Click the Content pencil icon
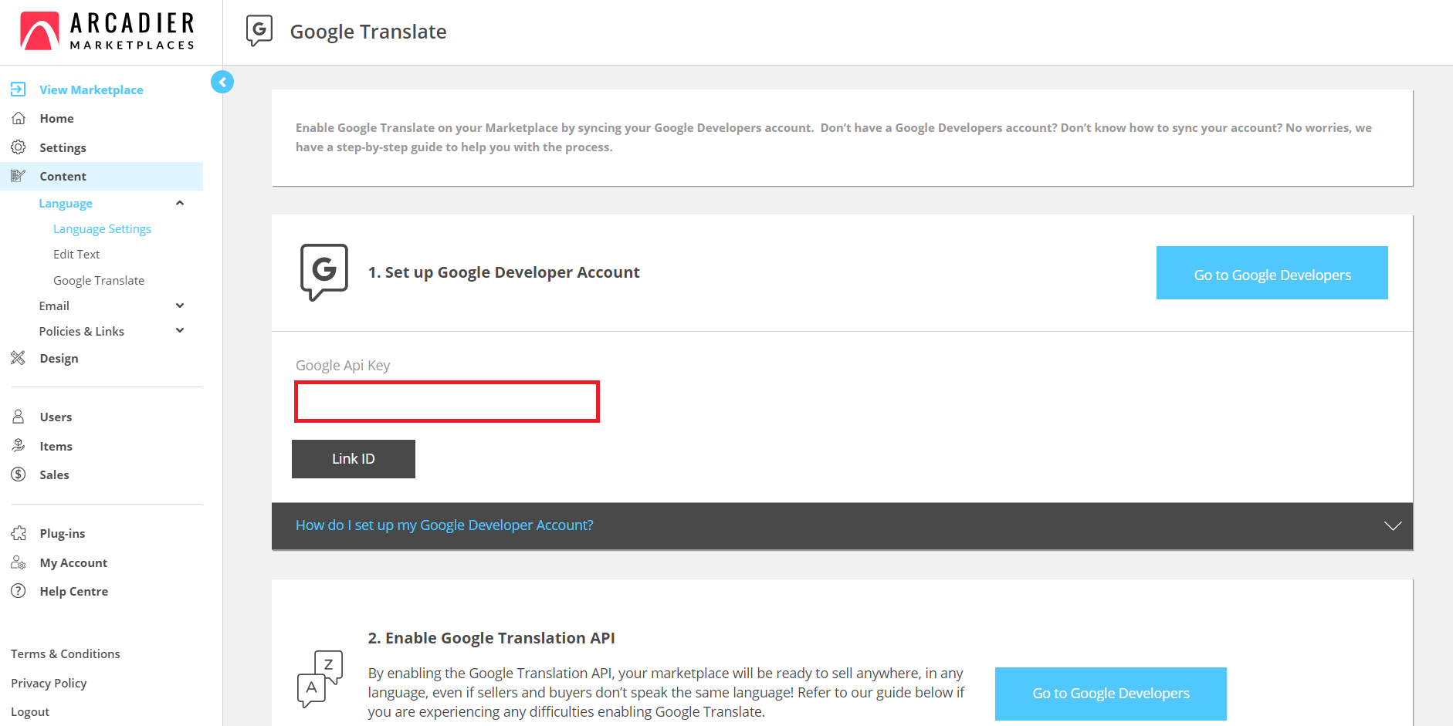 click(x=19, y=176)
